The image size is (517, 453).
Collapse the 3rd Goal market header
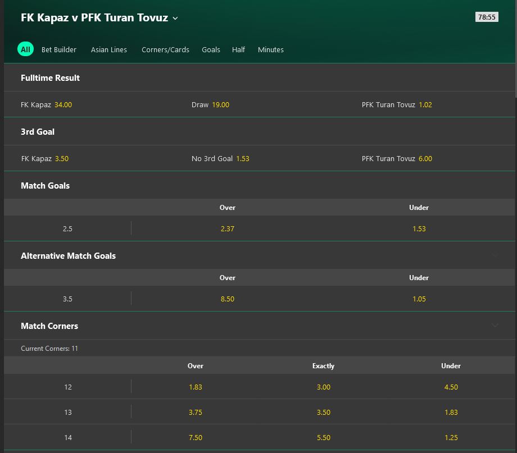click(x=260, y=131)
